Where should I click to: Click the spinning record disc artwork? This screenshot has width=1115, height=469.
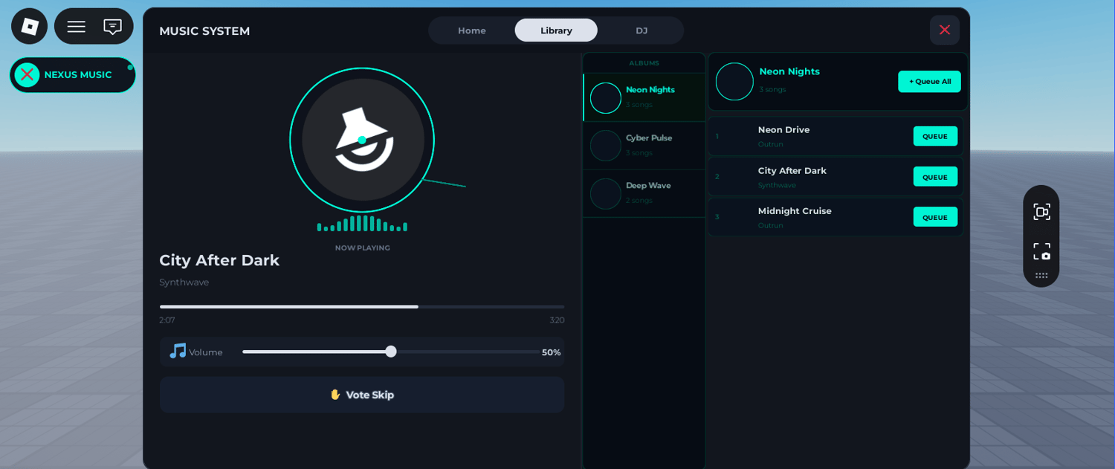coord(363,140)
